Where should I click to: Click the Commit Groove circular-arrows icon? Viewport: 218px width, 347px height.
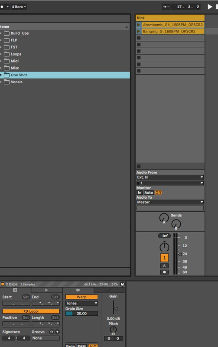point(52,332)
